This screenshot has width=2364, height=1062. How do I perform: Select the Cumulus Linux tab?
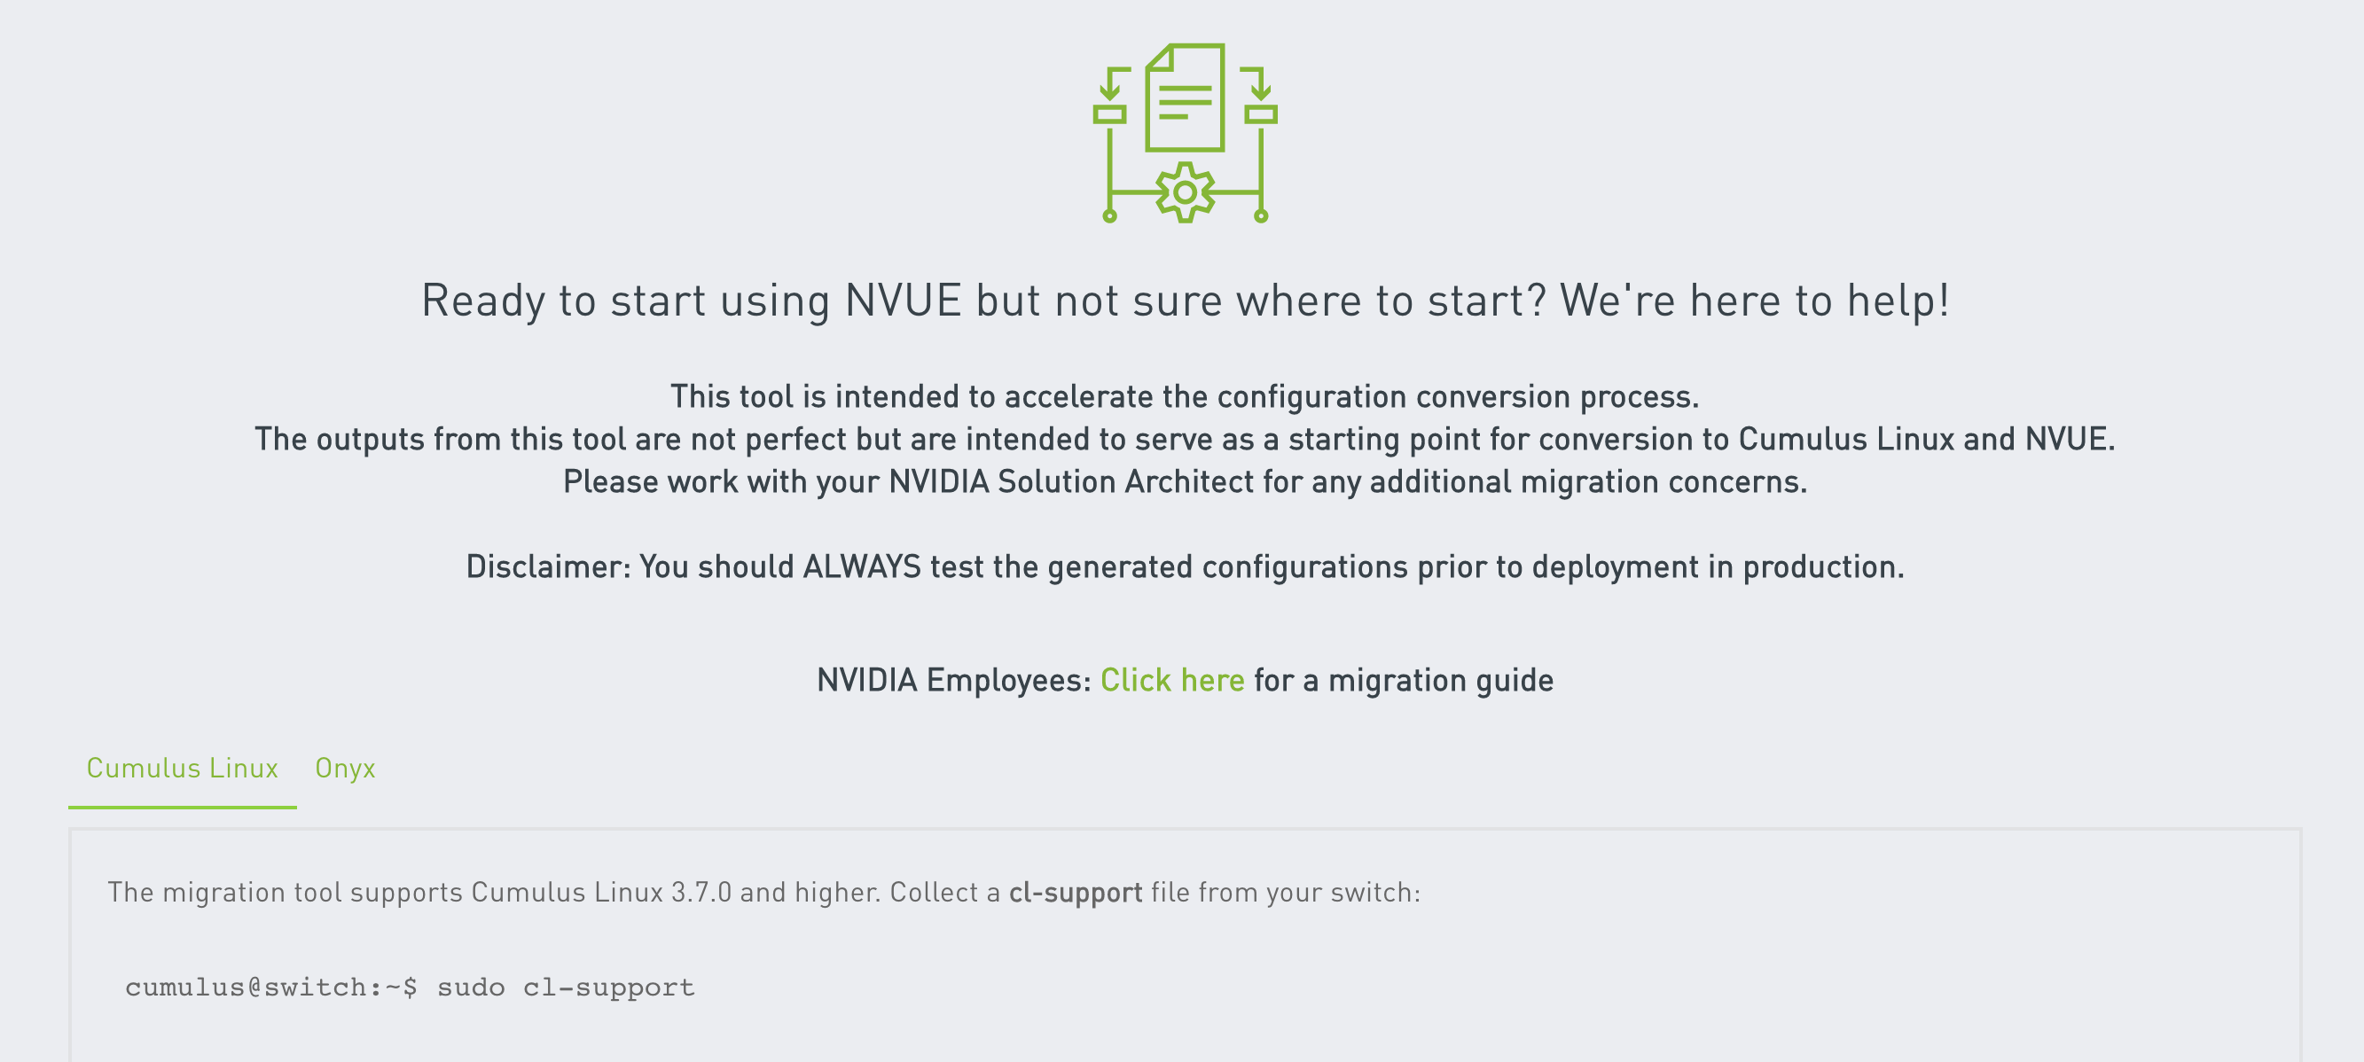click(182, 768)
